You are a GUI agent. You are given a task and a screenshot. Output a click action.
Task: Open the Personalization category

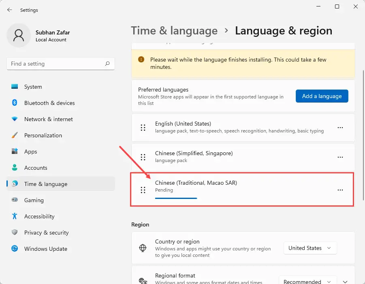[61, 135]
